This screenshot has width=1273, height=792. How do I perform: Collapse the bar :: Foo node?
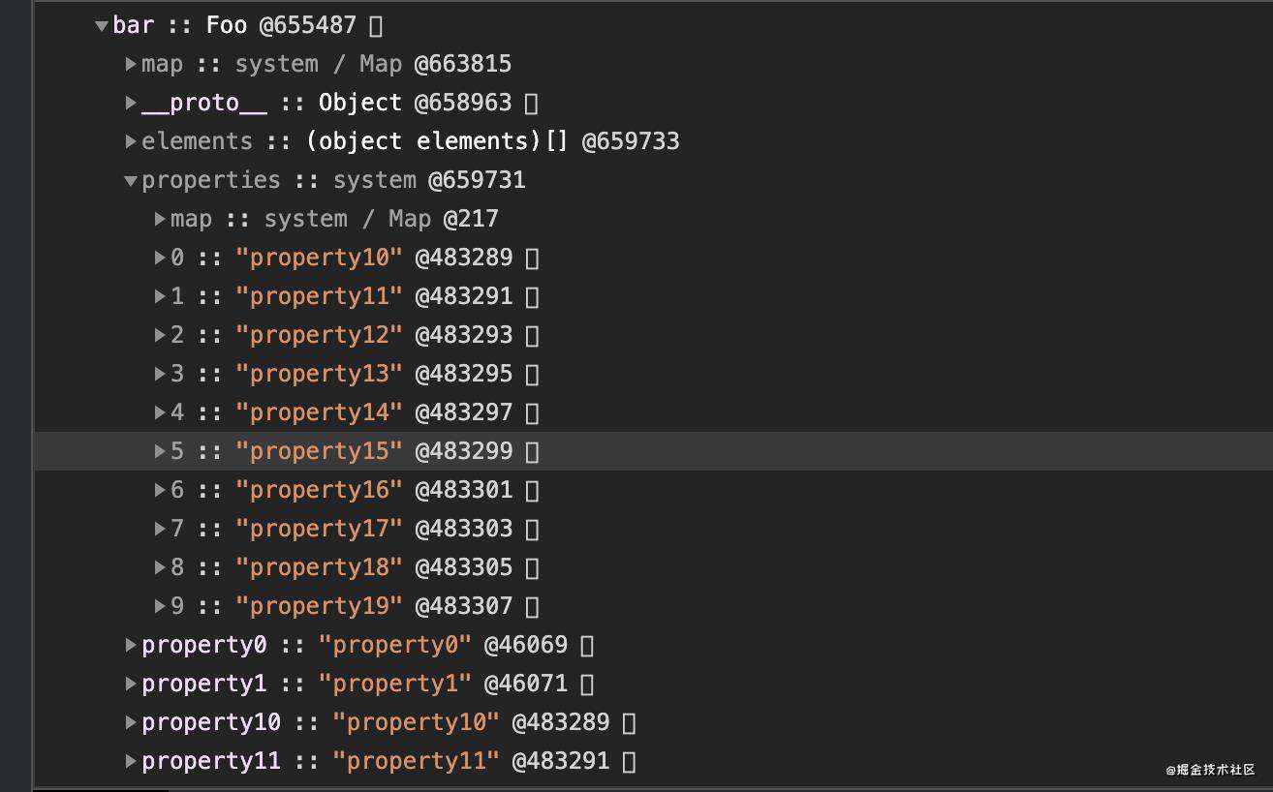(x=102, y=26)
